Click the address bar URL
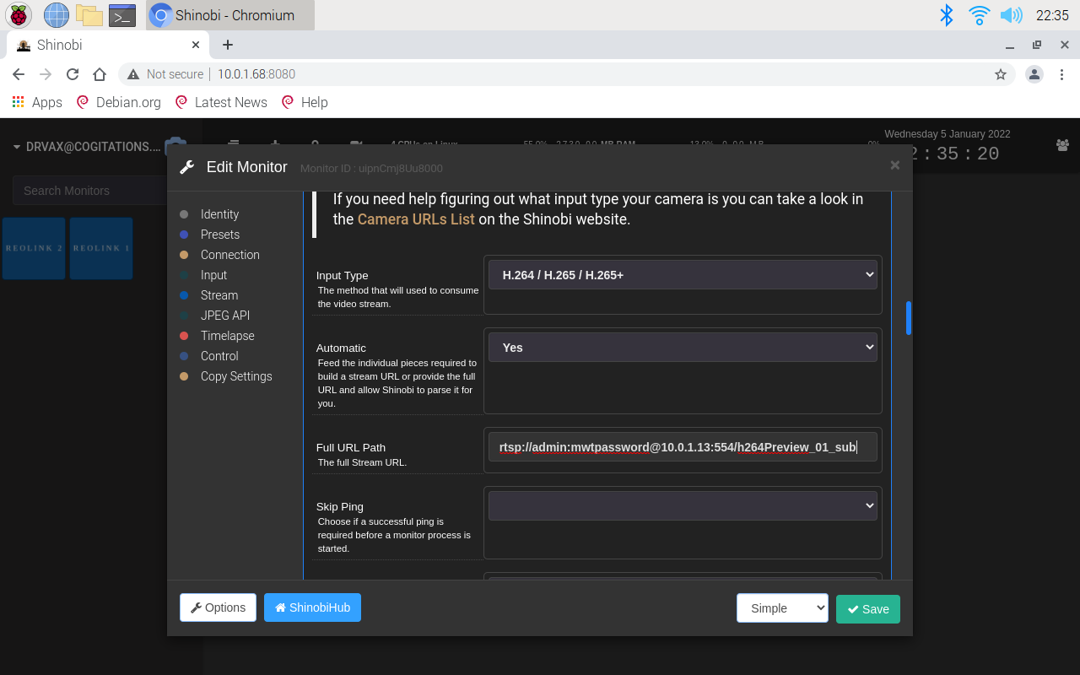This screenshot has height=675, width=1080. (256, 74)
